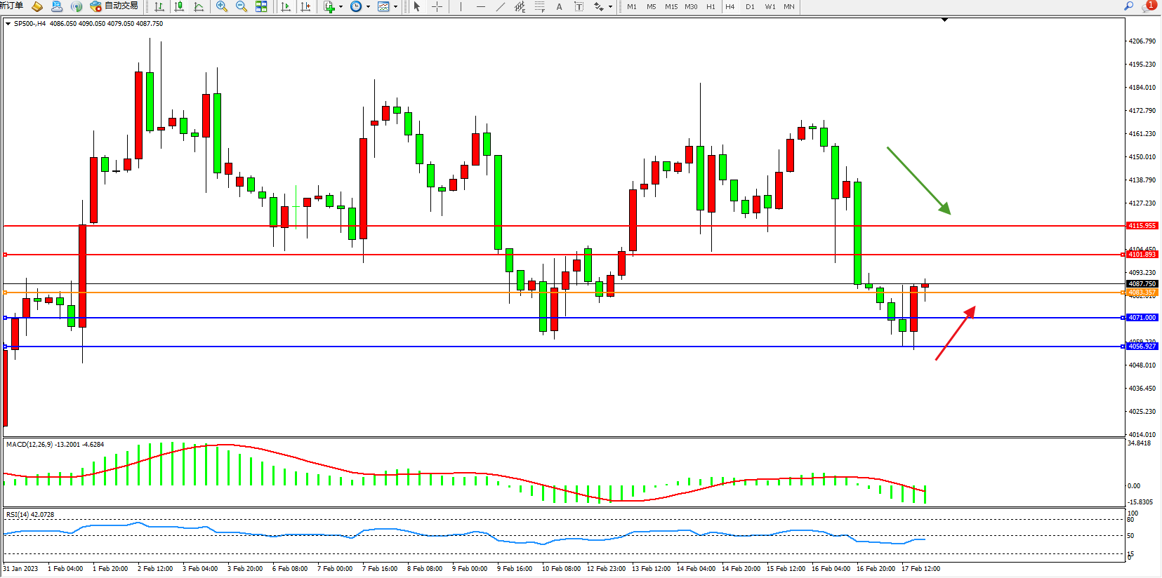Viewport: 1162px width, 578px height.
Task: Switch to the H1 timeframe
Action: pyautogui.click(x=711, y=6)
